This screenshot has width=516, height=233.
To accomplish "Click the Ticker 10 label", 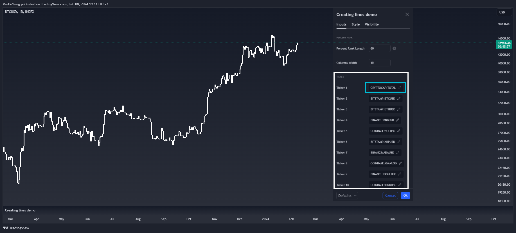I will tap(343, 185).
